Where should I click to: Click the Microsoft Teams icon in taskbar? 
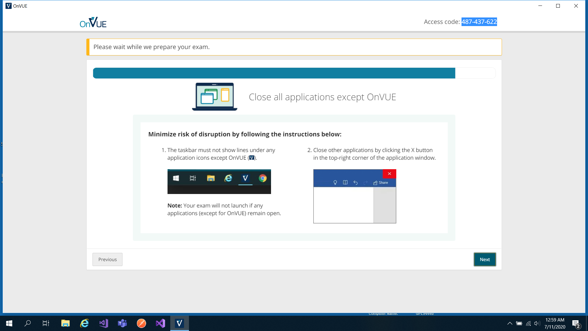(123, 323)
